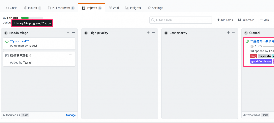Open the Insights tab
Screen dimensions: 274x123
point(133,8)
